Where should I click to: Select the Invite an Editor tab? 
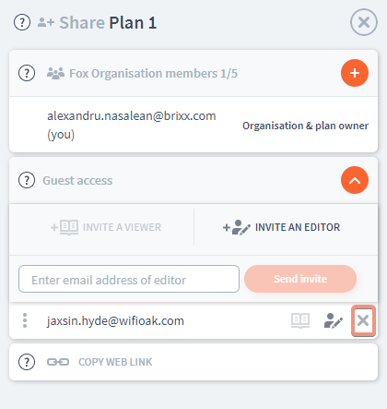281,227
